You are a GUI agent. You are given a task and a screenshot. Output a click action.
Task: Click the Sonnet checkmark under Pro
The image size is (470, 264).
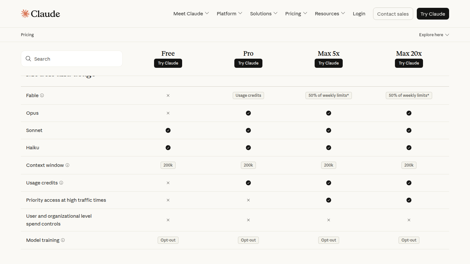(x=248, y=130)
